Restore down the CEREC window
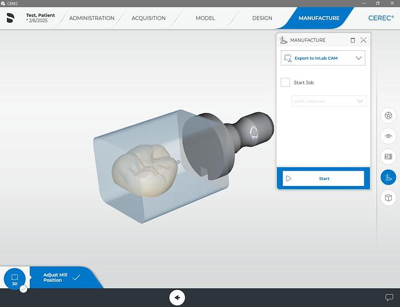This screenshot has width=400, height=307. click(x=378, y=4)
